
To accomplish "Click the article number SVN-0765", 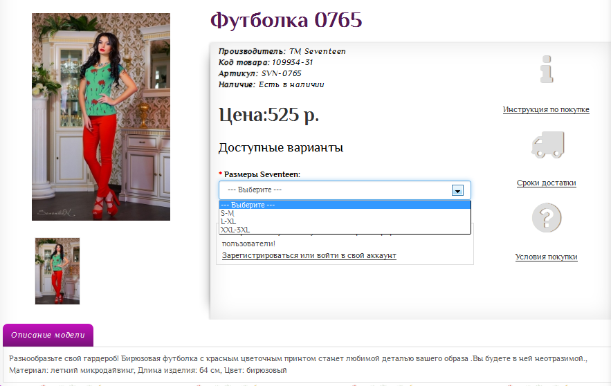I will click(x=282, y=73).
